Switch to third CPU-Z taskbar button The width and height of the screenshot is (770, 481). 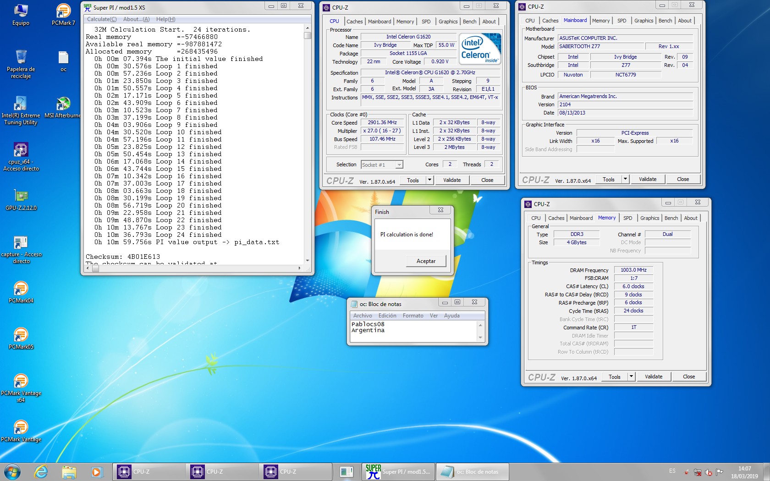coord(296,472)
